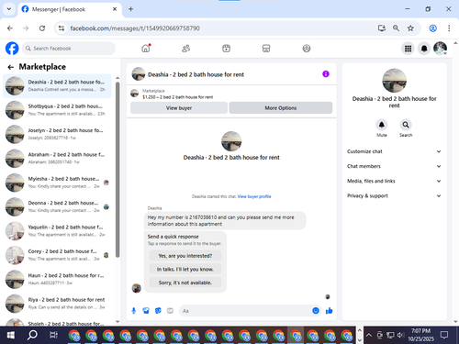Show hidden system tray icons
459x344 pixels.
369,335
